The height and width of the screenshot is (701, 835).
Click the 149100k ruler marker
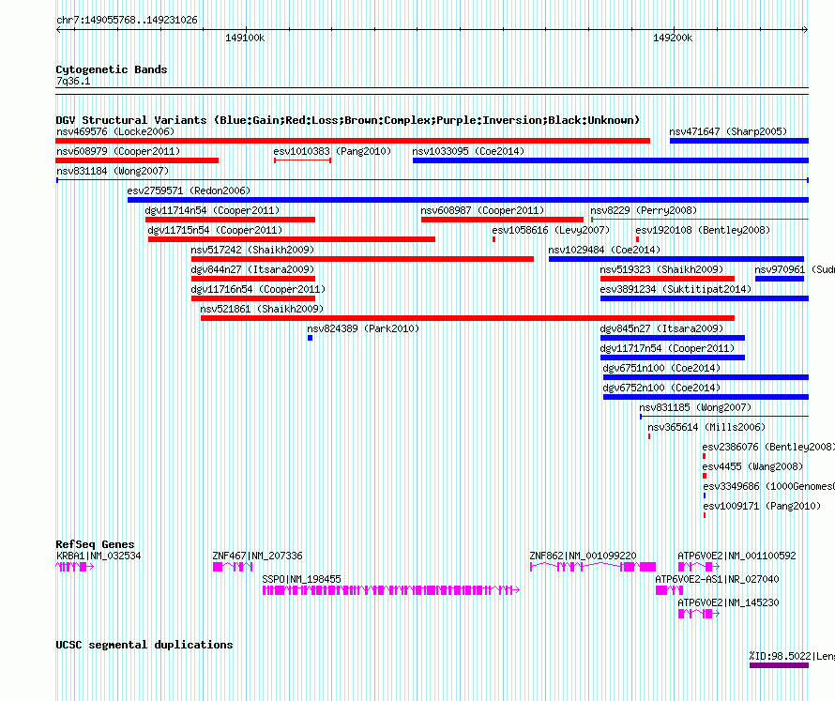tap(245, 38)
